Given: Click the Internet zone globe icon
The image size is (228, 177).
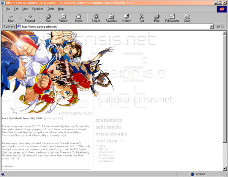Looking at the screenshot, I should [192, 174].
